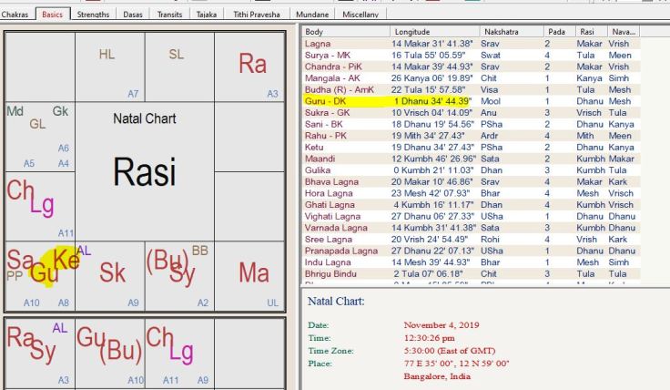Select the Rahu - PK row
This screenshot has height=390, width=670.
(472, 136)
